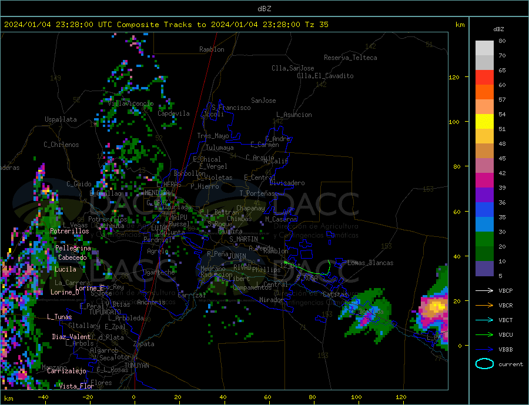Click the Ramblon label at top
529x405 pixels.
(x=212, y=49)
